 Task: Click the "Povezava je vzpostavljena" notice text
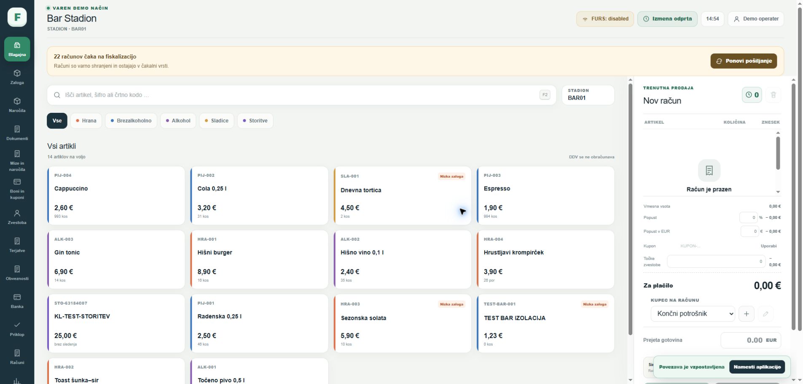pos(692,367)
